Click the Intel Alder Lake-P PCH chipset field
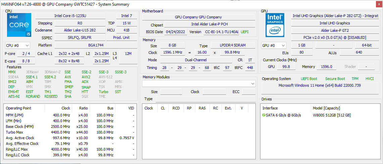This screenshot has height=164, width=383. pyautogui.click(x=210, y=24)
